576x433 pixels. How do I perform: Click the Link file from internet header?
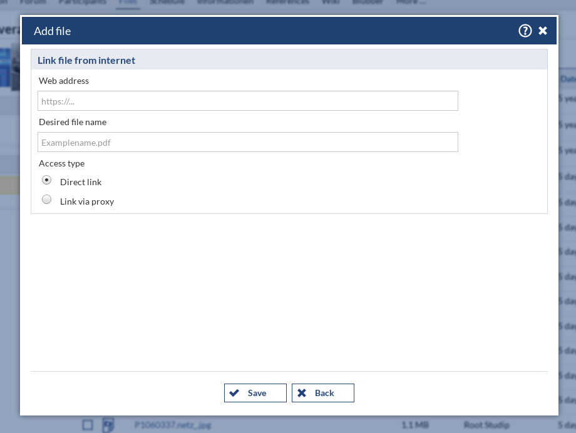click(x=86, y=61)
